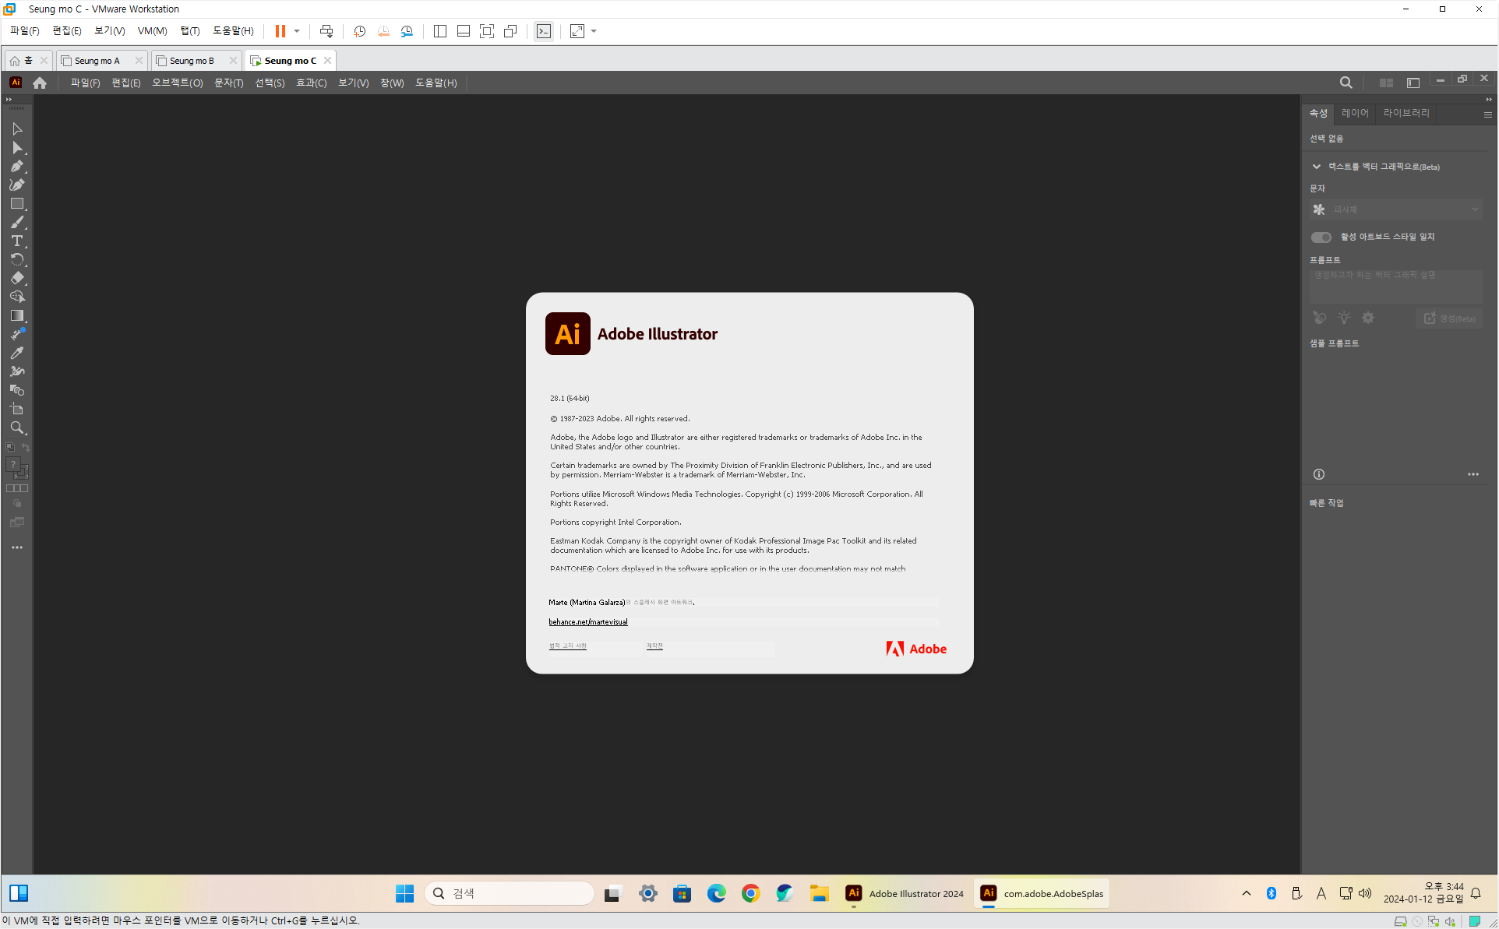Collapse the Text to Vector Graphic section
1499x929 pixels.
1317,167
